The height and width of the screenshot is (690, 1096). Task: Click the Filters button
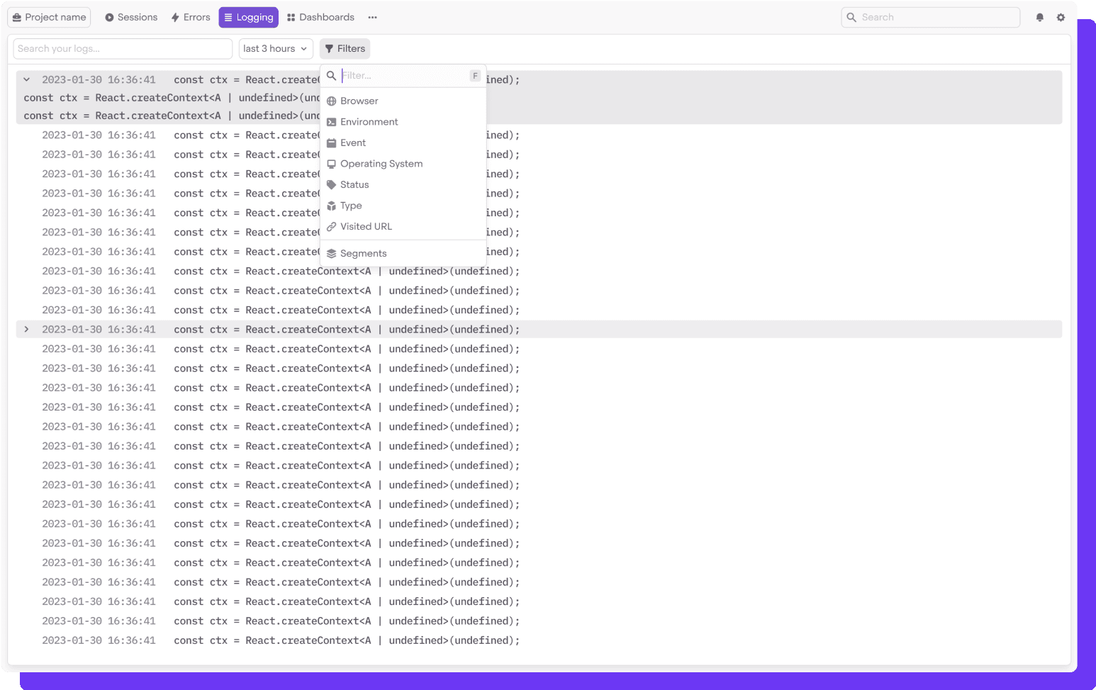tap(345, 49)
